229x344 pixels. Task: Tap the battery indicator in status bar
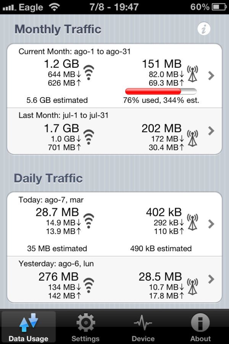pyautogui.click(x=219, y=7)
